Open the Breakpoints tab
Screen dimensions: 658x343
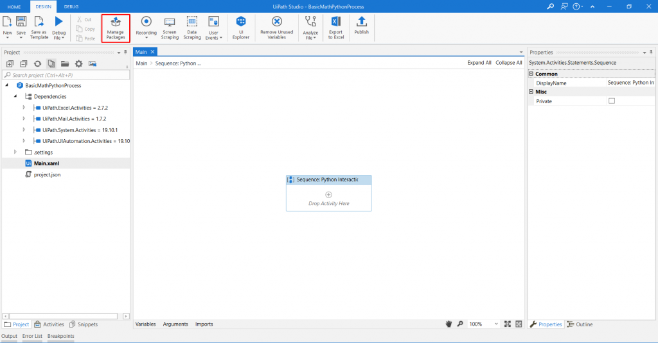click(x=60, y=336)
